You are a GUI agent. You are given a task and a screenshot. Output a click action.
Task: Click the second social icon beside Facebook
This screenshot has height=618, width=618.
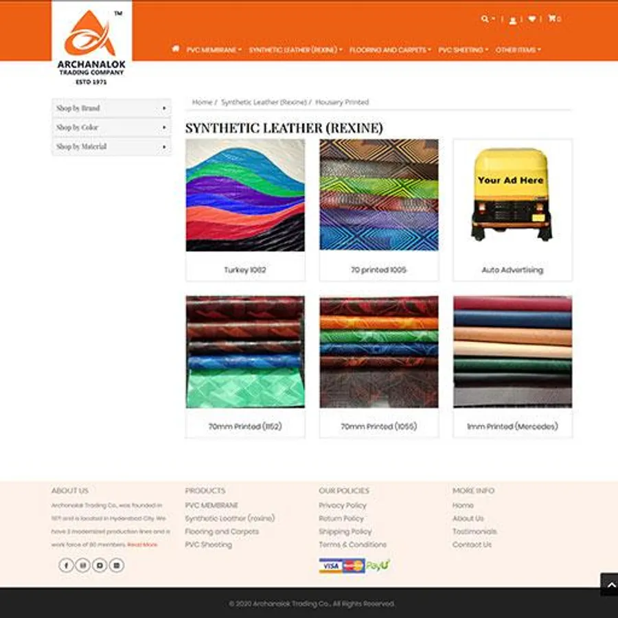83,565
